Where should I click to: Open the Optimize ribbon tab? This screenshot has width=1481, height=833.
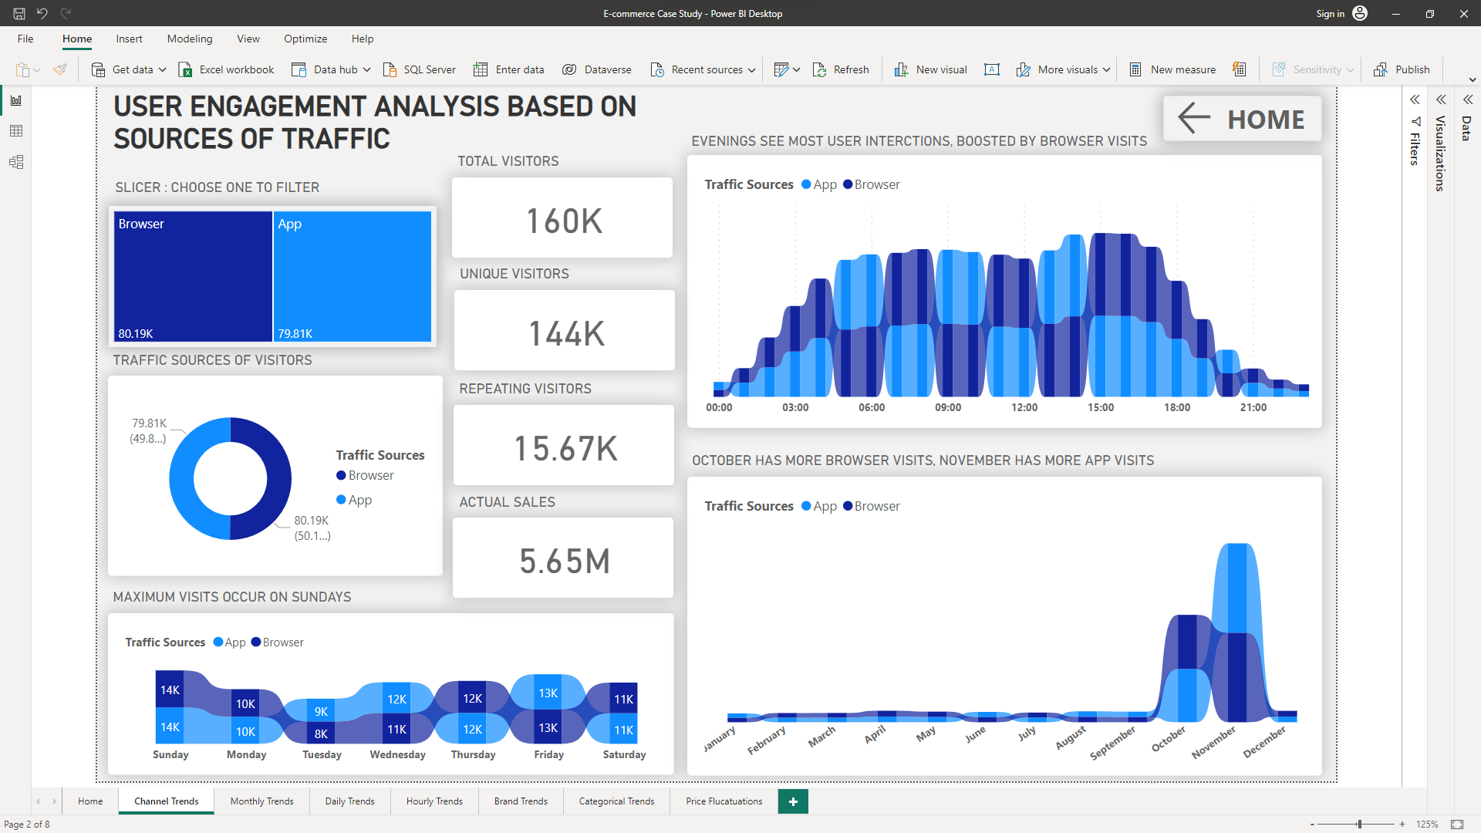tap(305, 39)
